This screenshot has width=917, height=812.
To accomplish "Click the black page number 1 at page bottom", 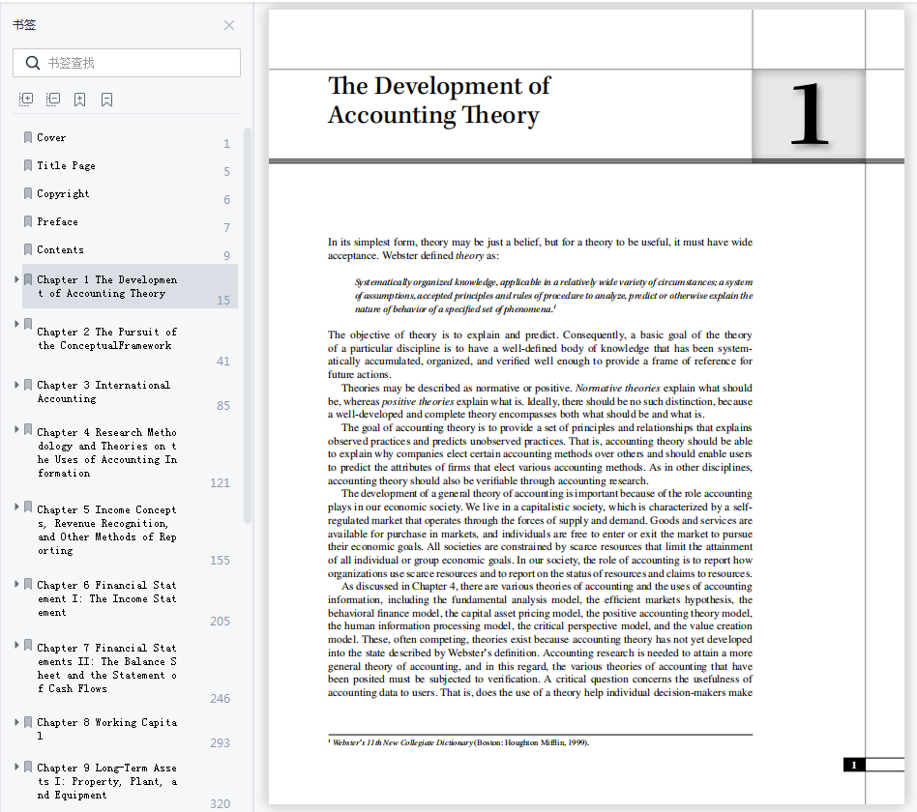I will 854,765.
